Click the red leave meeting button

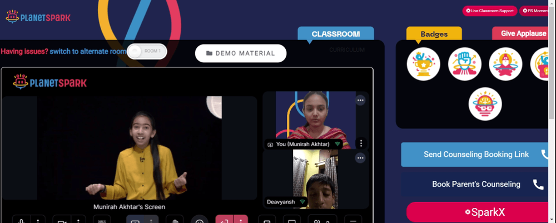(x=225, y=220)
